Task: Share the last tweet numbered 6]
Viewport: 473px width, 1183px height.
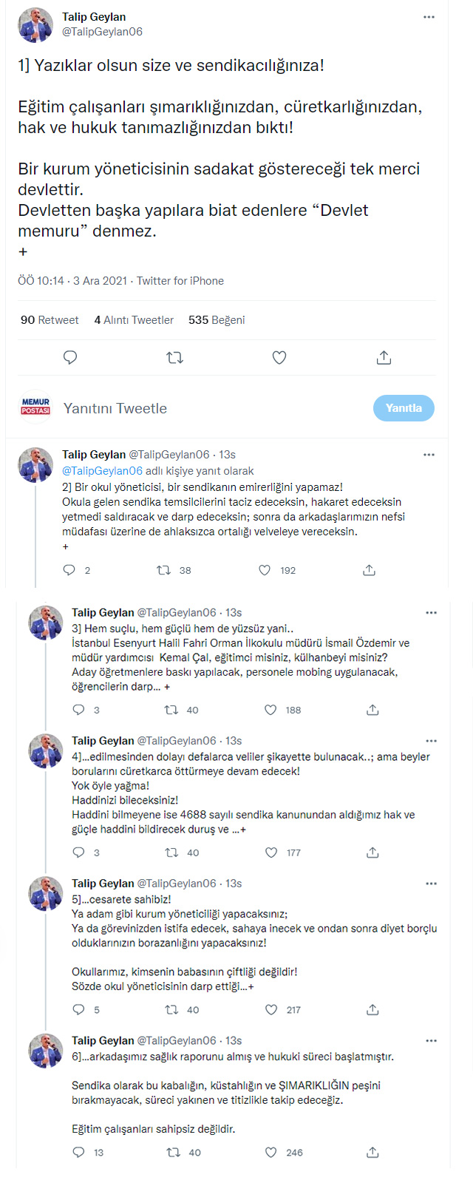Action: [x=372, y=1152]
